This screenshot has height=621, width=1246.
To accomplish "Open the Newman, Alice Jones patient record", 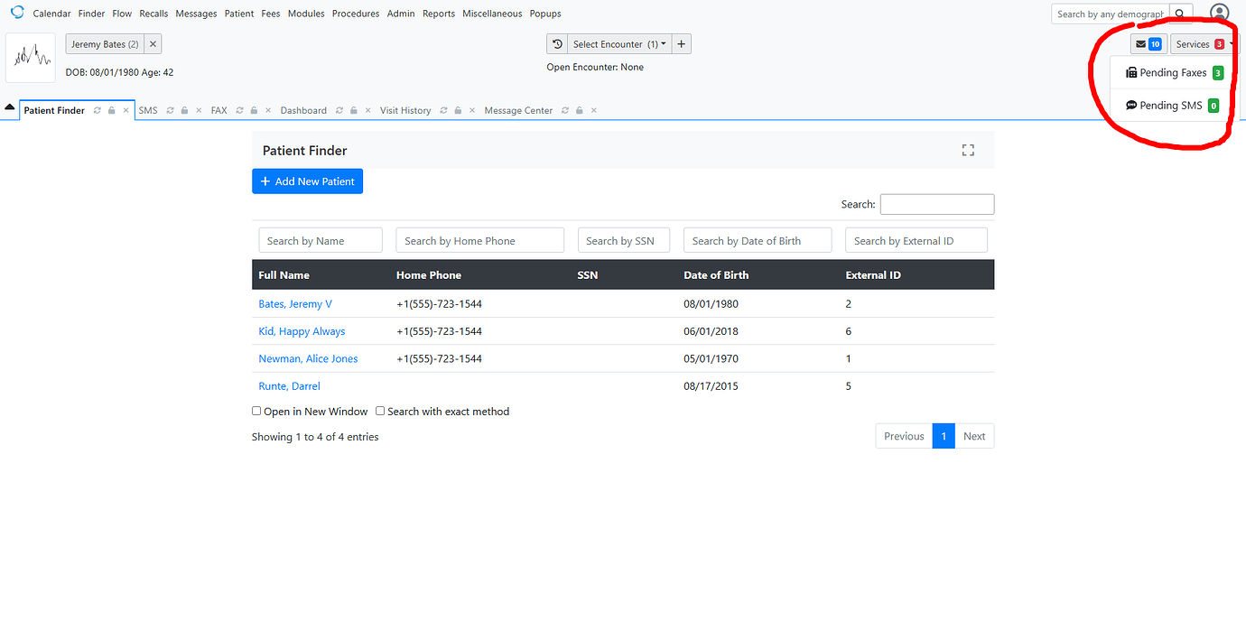I will pyautogui.click(x=307, y=358).
